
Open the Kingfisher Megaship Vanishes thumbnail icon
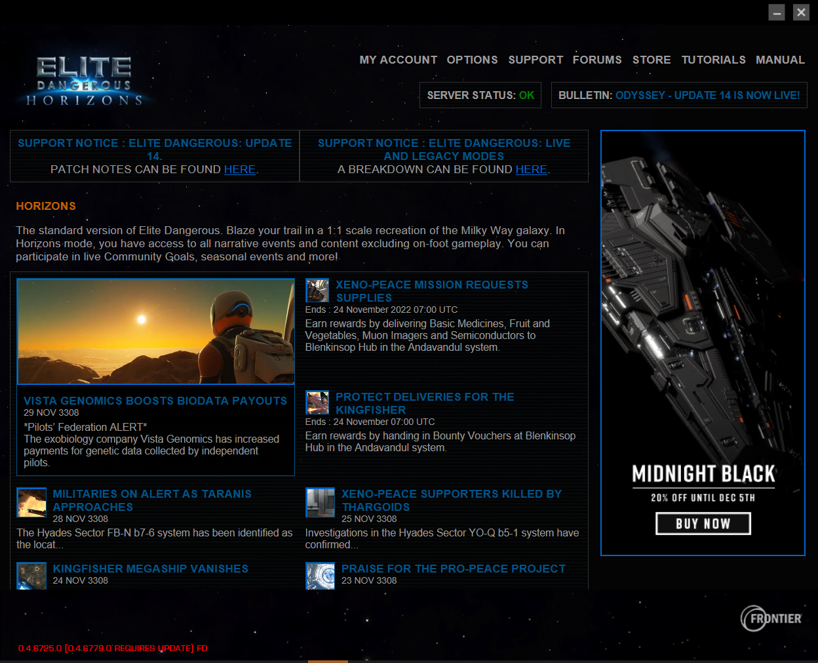click(31, 576)
